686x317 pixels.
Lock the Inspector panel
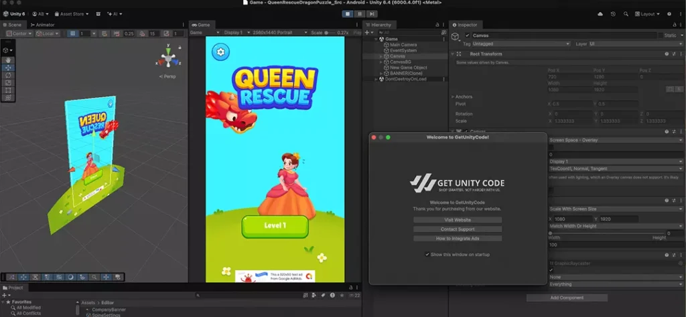point(674,25)
